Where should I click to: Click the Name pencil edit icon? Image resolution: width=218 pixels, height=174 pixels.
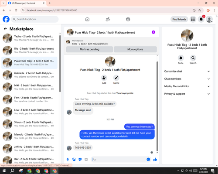tap(116, 78)
